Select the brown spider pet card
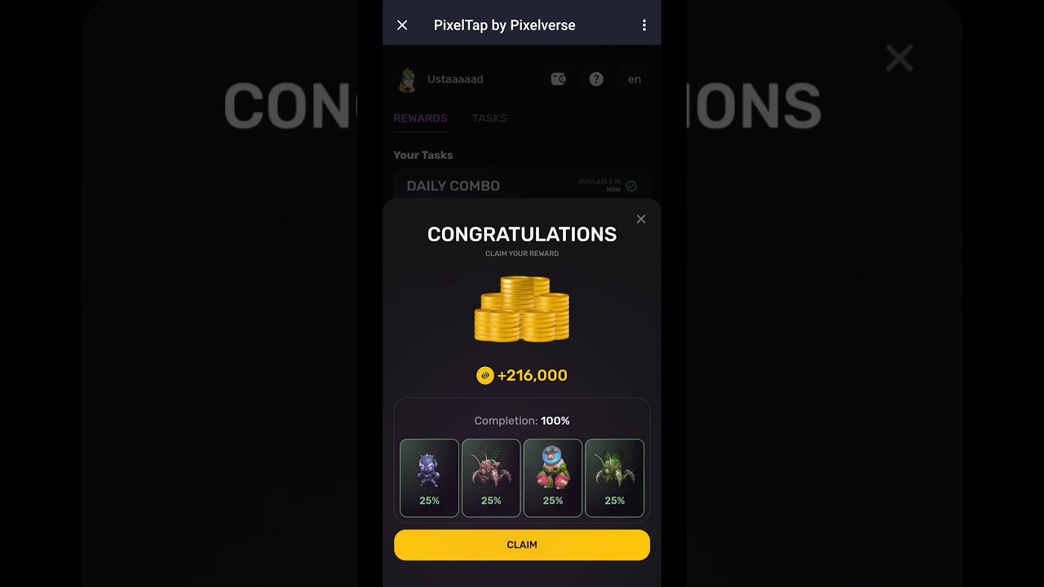 tap(491, 478)
